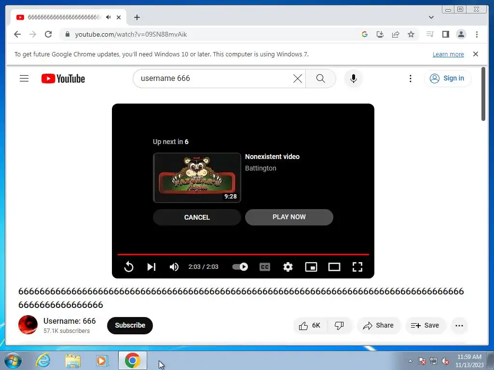This screenshot has height=370, width=494.
Task: Click Chrome taskbar button
Action: point(132,360)
